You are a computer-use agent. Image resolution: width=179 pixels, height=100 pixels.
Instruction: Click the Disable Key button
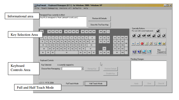tap(110, 74)
